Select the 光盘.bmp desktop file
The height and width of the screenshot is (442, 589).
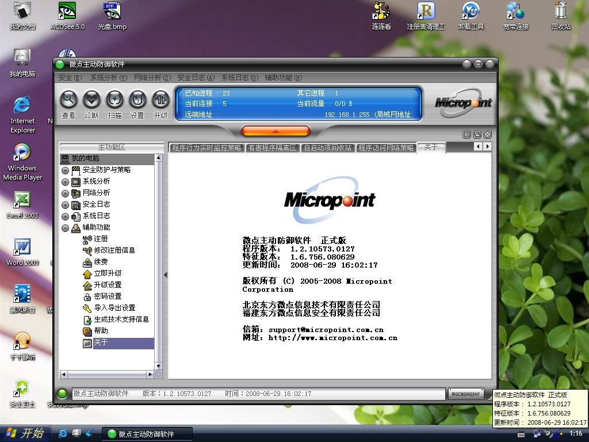click(112, 16)
